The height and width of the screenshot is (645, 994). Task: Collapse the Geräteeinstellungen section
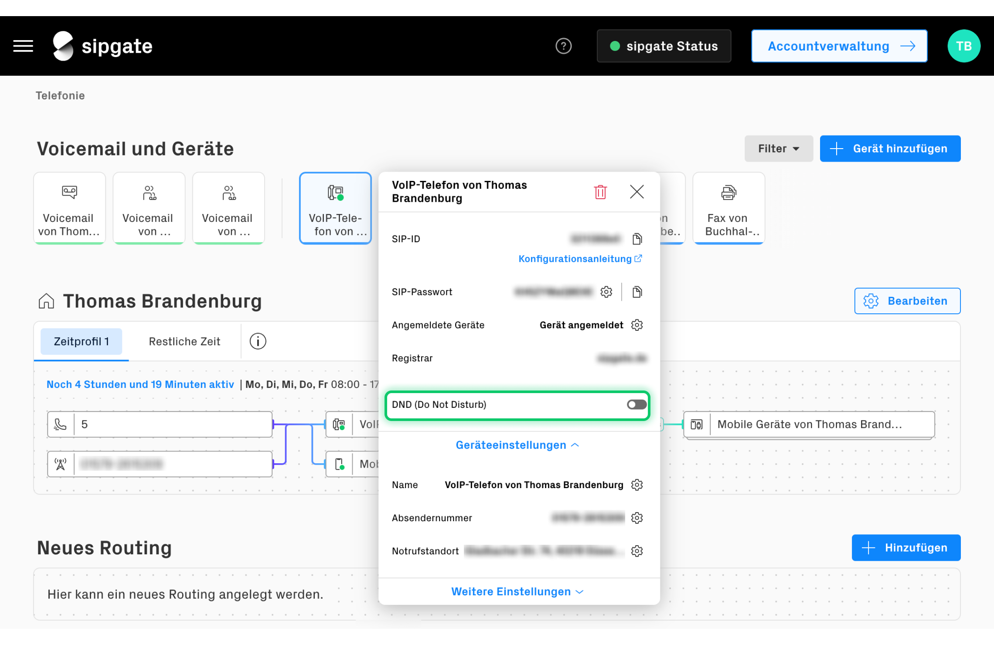517,445
